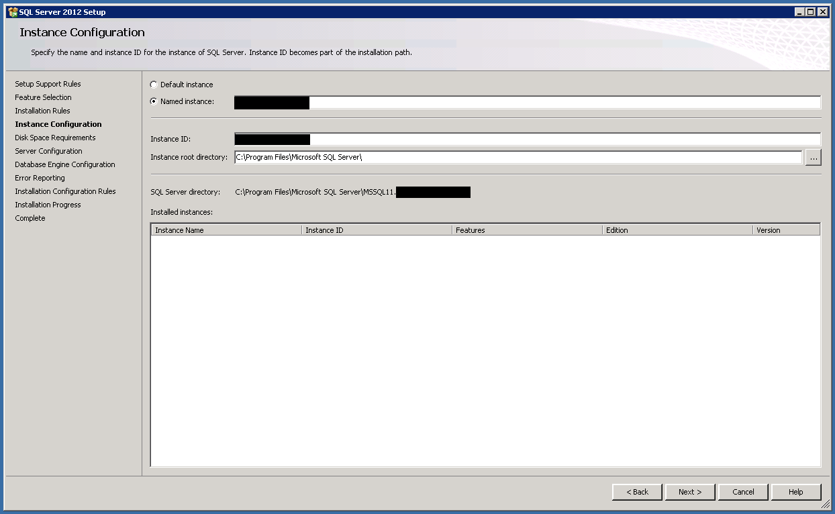The height and width of the screenshot is (514, 835).
Task: Click the window resize grip in corner
Action: (826, 505)
